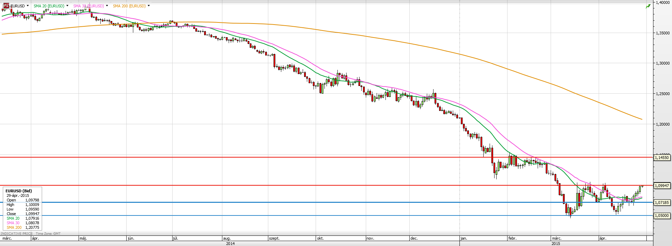Open the SMA 200 (EURUSD) dropdown arrow

pyautogui.click(x=149, y=6)
